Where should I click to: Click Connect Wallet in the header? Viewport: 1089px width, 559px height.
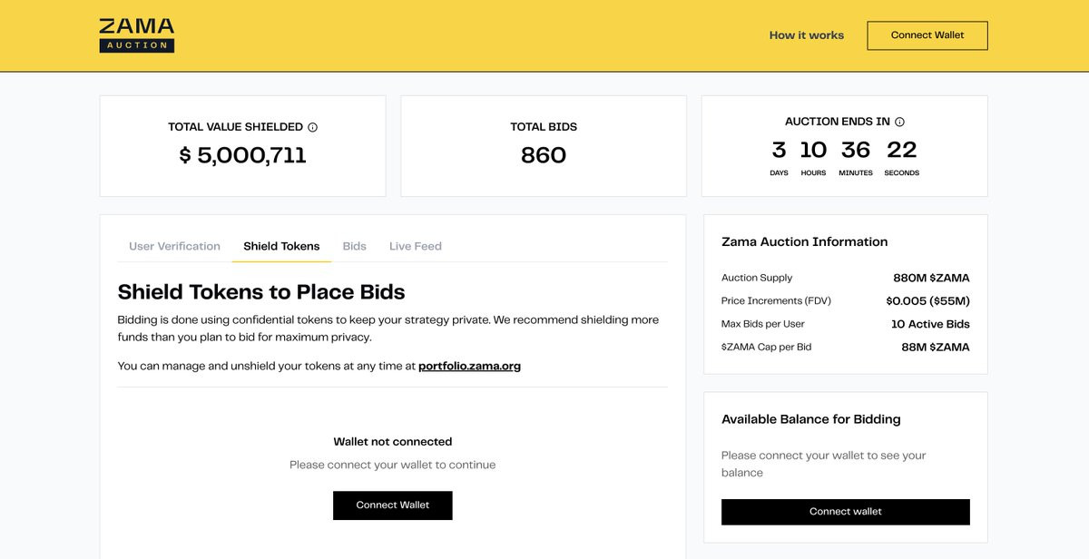(927, 35)
